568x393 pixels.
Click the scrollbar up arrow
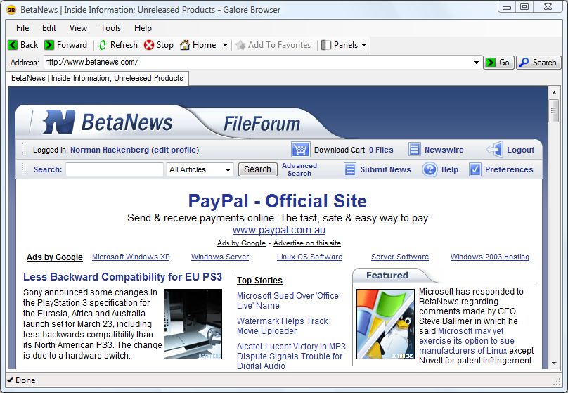[553, 93]
